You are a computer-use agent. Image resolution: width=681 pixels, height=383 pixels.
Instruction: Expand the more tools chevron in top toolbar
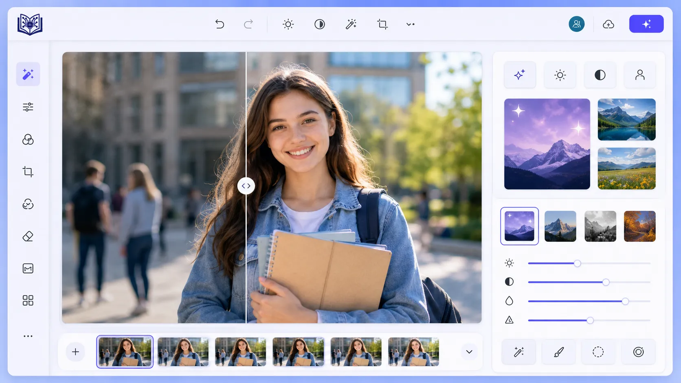411,24
